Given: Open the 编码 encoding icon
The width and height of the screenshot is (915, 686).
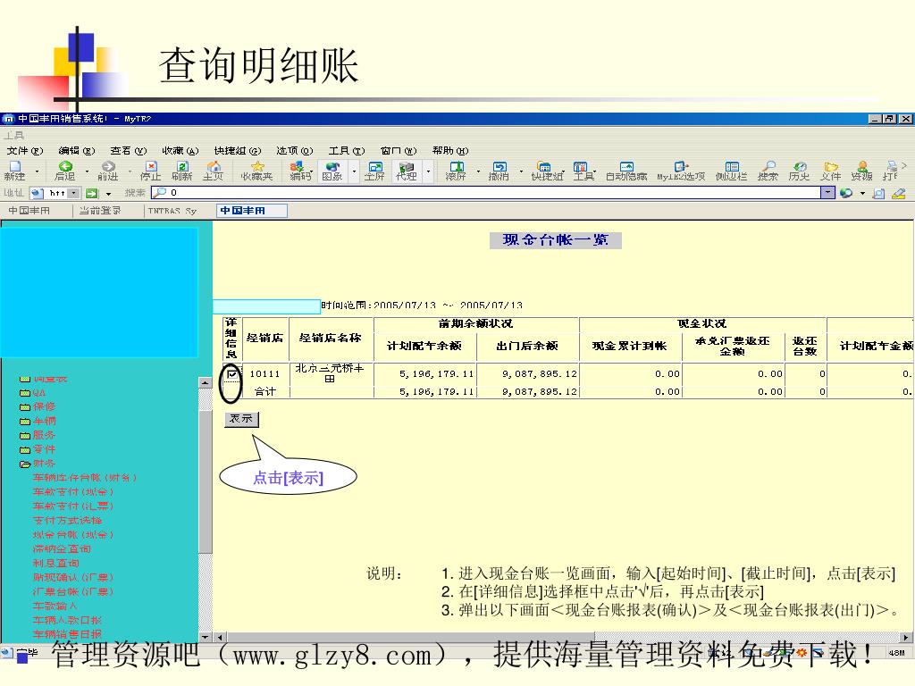Looking at the screenshot, I should (x=300, y=171).
